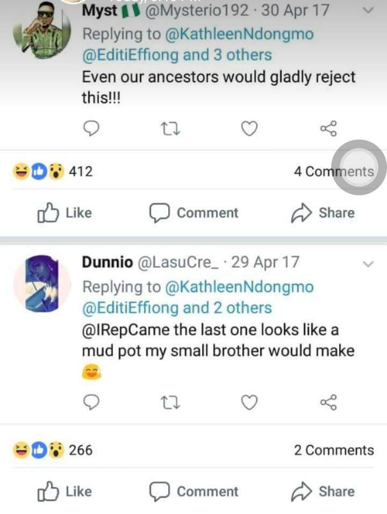Open the 4 Comments link

pos(333,172)
